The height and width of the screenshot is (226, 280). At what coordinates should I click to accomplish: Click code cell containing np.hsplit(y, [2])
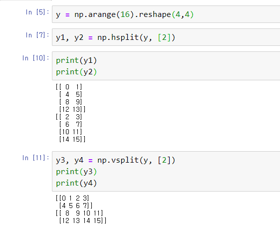[166, 37]
